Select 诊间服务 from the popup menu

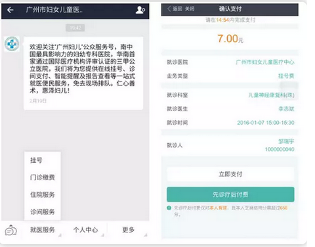[43, 212]
